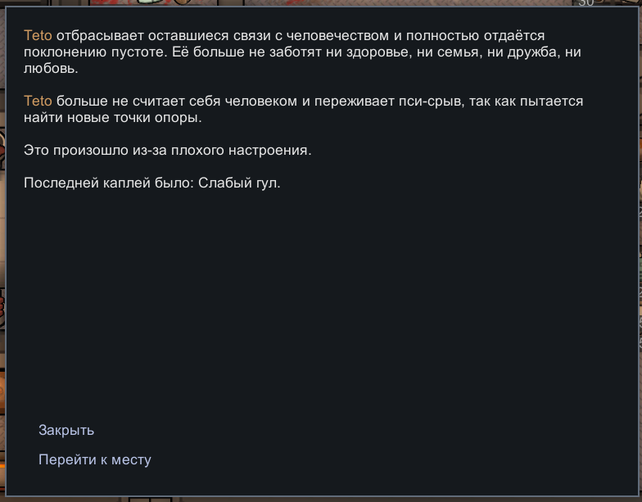The height and width of the screenshot is (502, 642).
Task: Select the second orange Teto name
Action: [38, 102]
